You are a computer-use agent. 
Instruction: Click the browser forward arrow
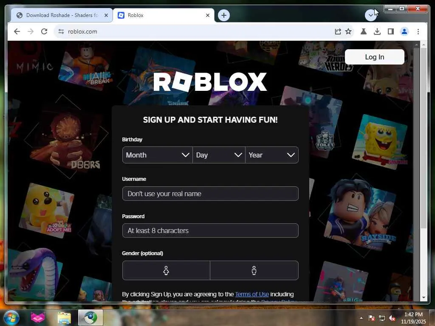(31, 31)
